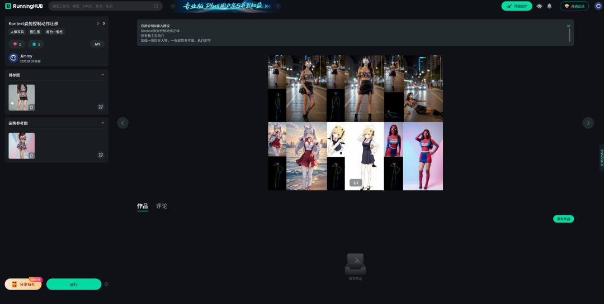Open the edit icon in 目标图 section

(x=101, y=107)
